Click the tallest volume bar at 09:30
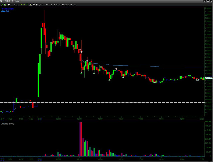 click(x=80, y=139)
